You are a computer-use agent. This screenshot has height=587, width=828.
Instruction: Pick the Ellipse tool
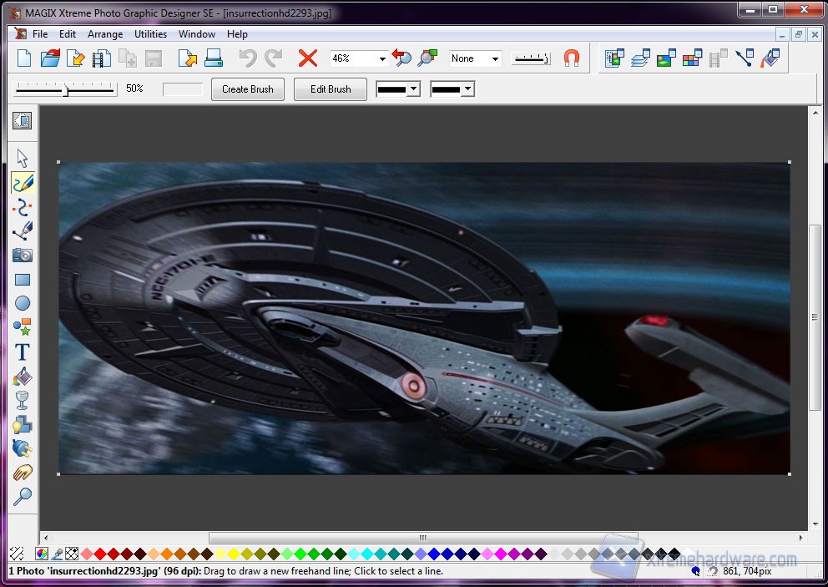23,304
